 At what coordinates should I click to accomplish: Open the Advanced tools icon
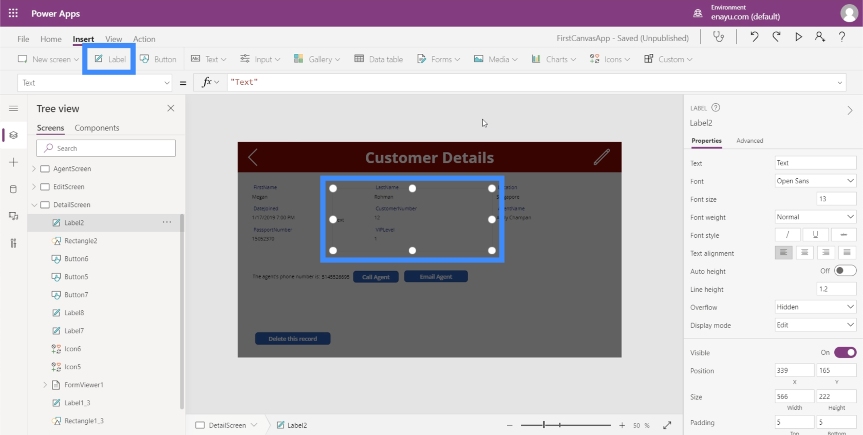[13, 243]
